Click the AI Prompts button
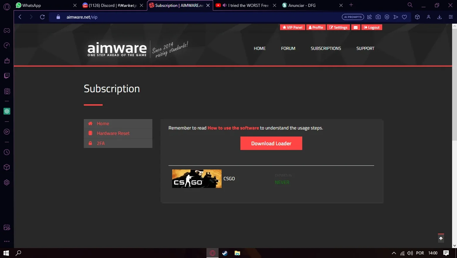 353,17
